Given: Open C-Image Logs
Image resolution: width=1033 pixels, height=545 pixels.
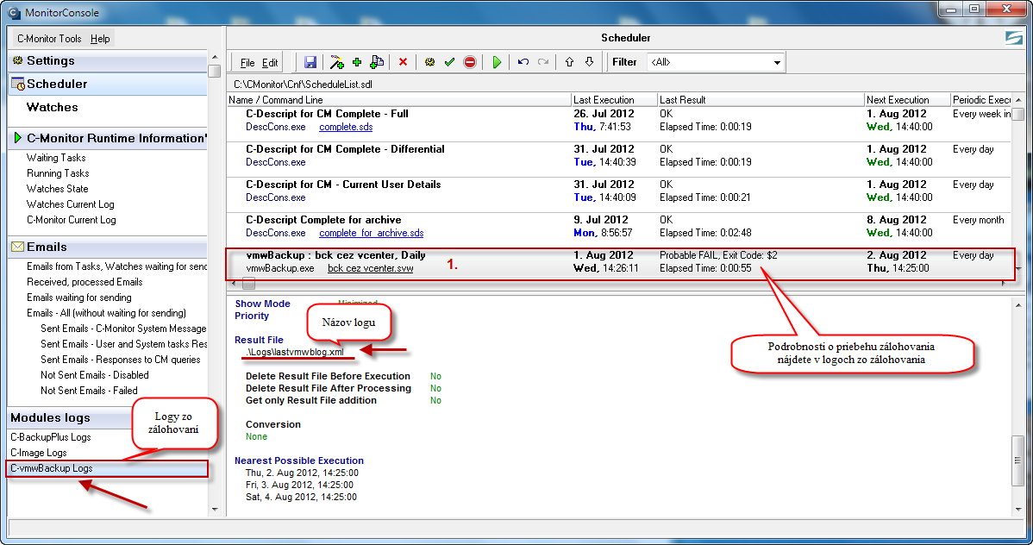Looking at the screenshot, I should click(39, 453).
